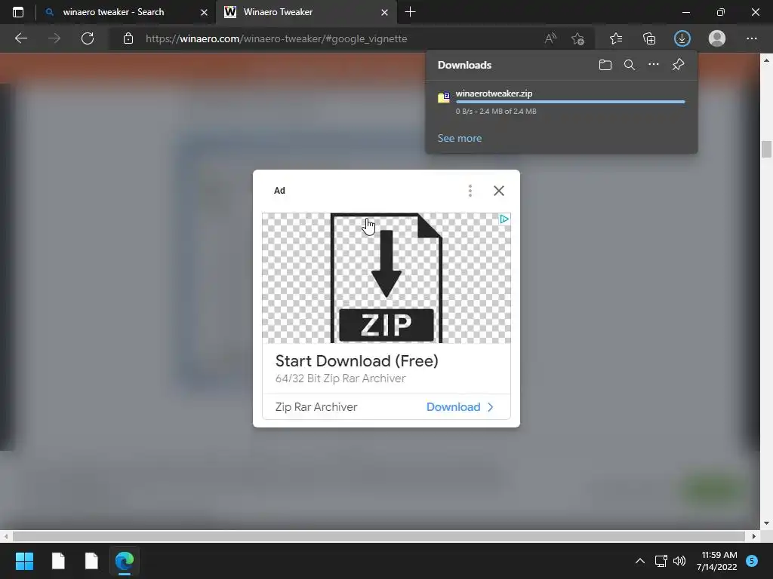Open the profile account icon
Image resolution: width=773 pixels, height=579 pixels.
click(717, 38)
